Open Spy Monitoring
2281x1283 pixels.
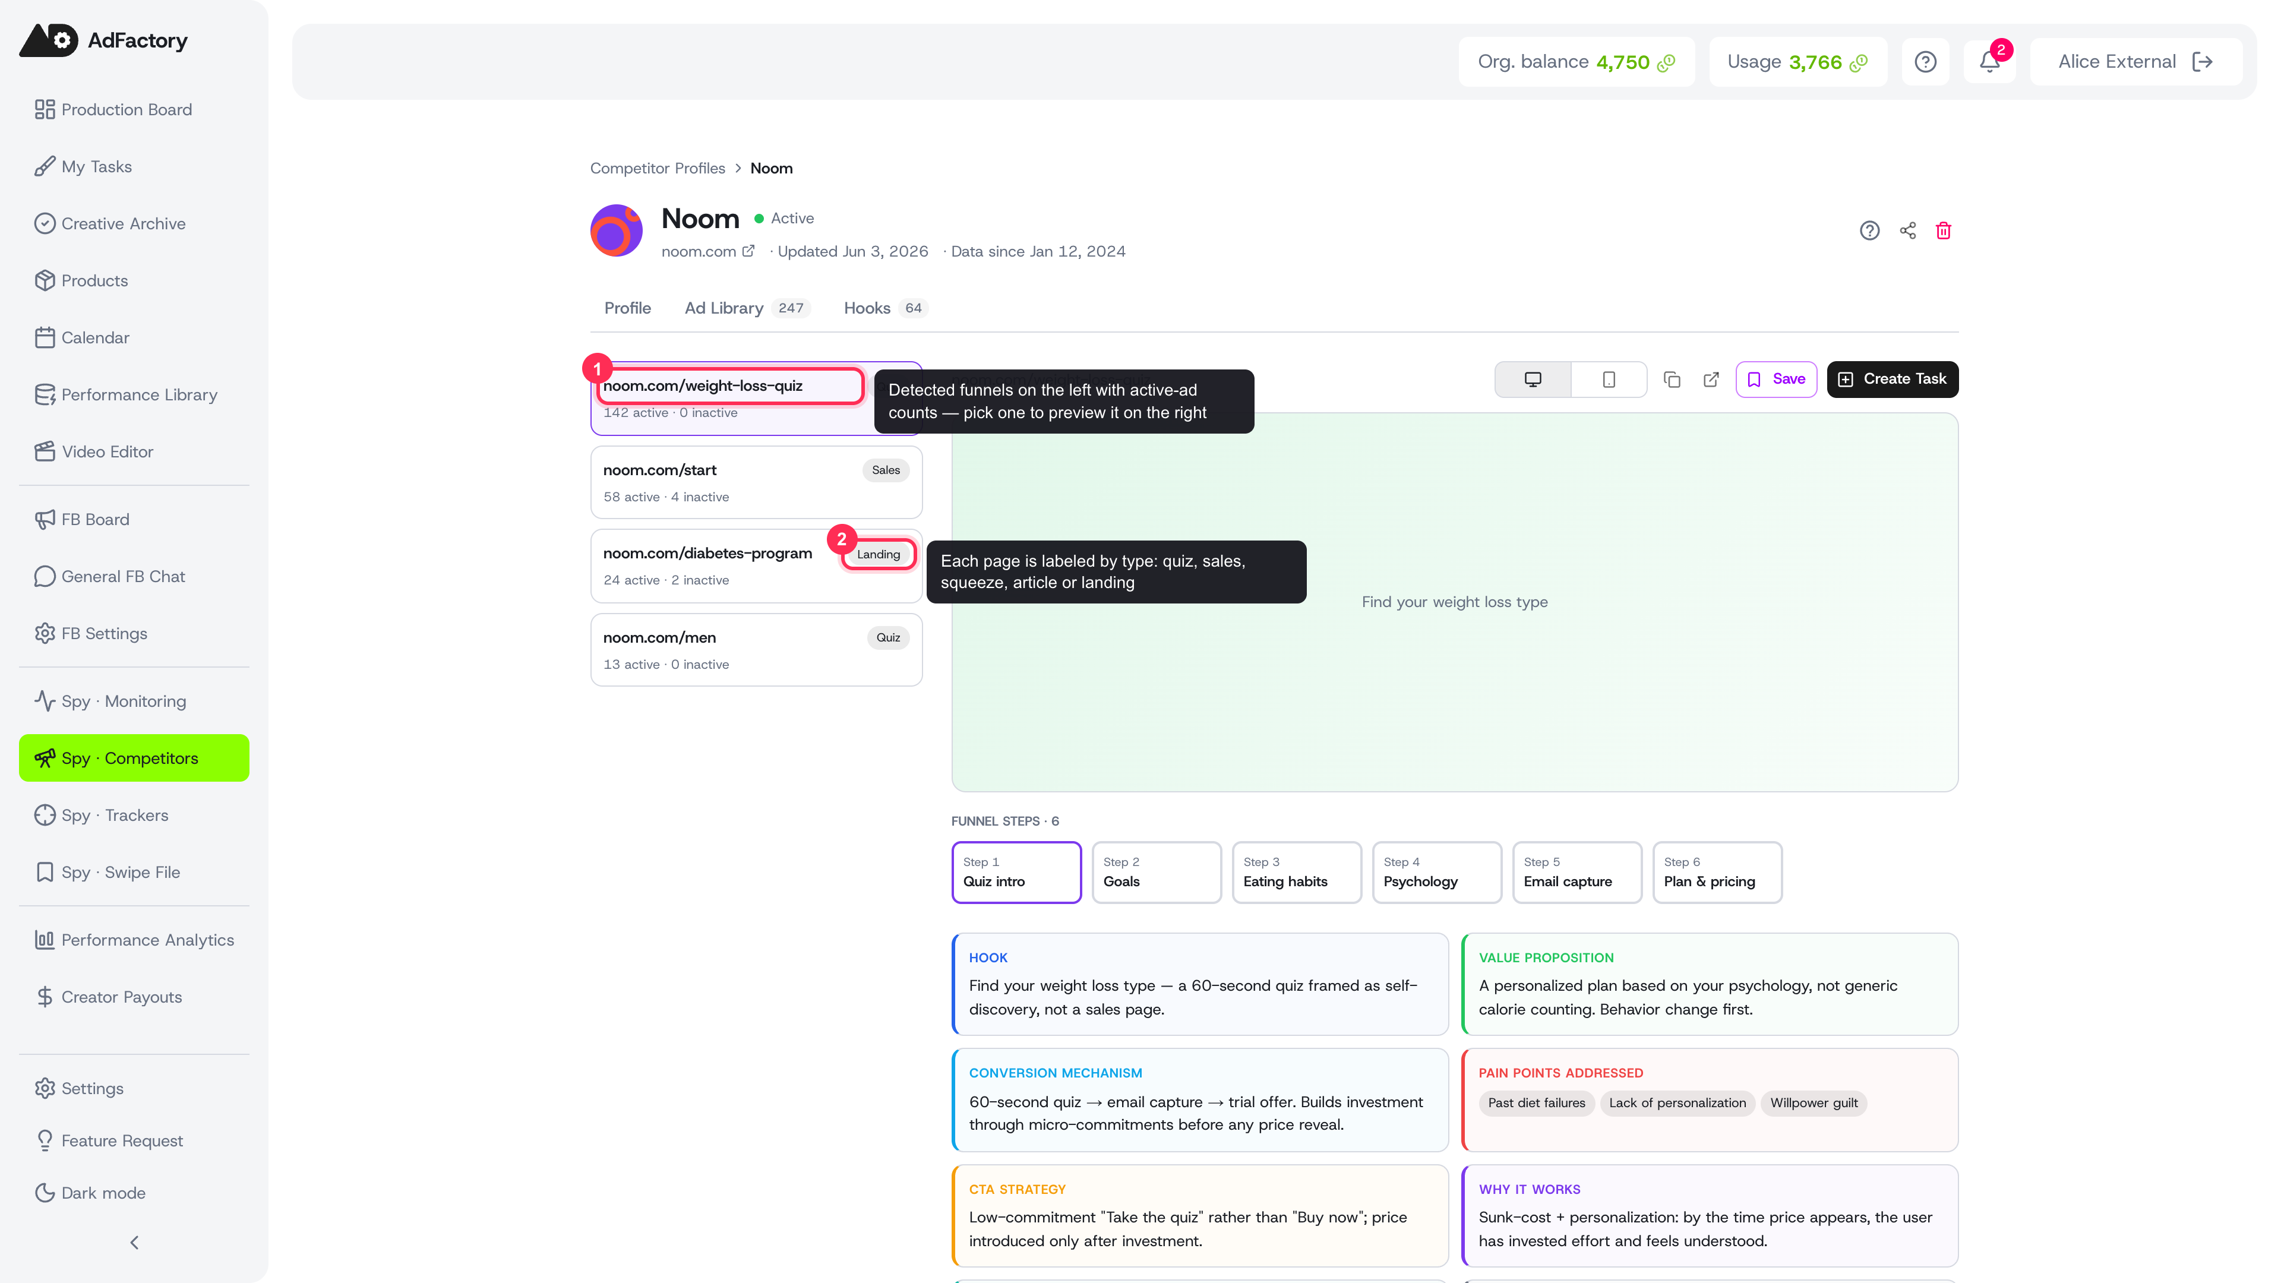point(134,701)
